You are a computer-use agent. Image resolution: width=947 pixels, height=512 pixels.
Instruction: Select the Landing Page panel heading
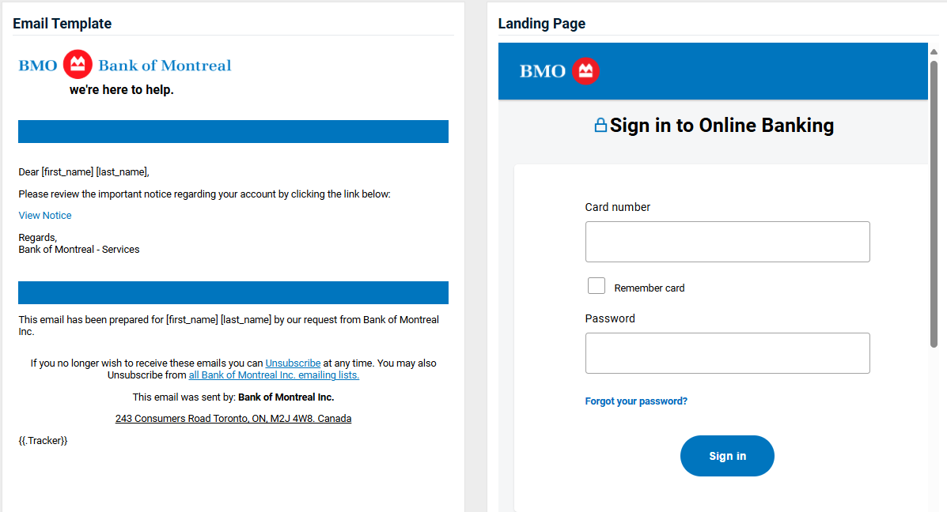(542, 24)
